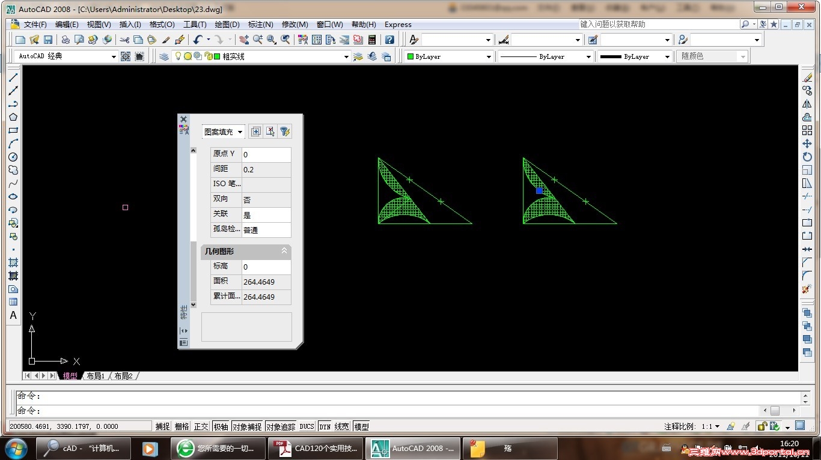The width and height of the screenshot is (821, 460).
Task: Select the Circle tool
Action: (13, 157)
